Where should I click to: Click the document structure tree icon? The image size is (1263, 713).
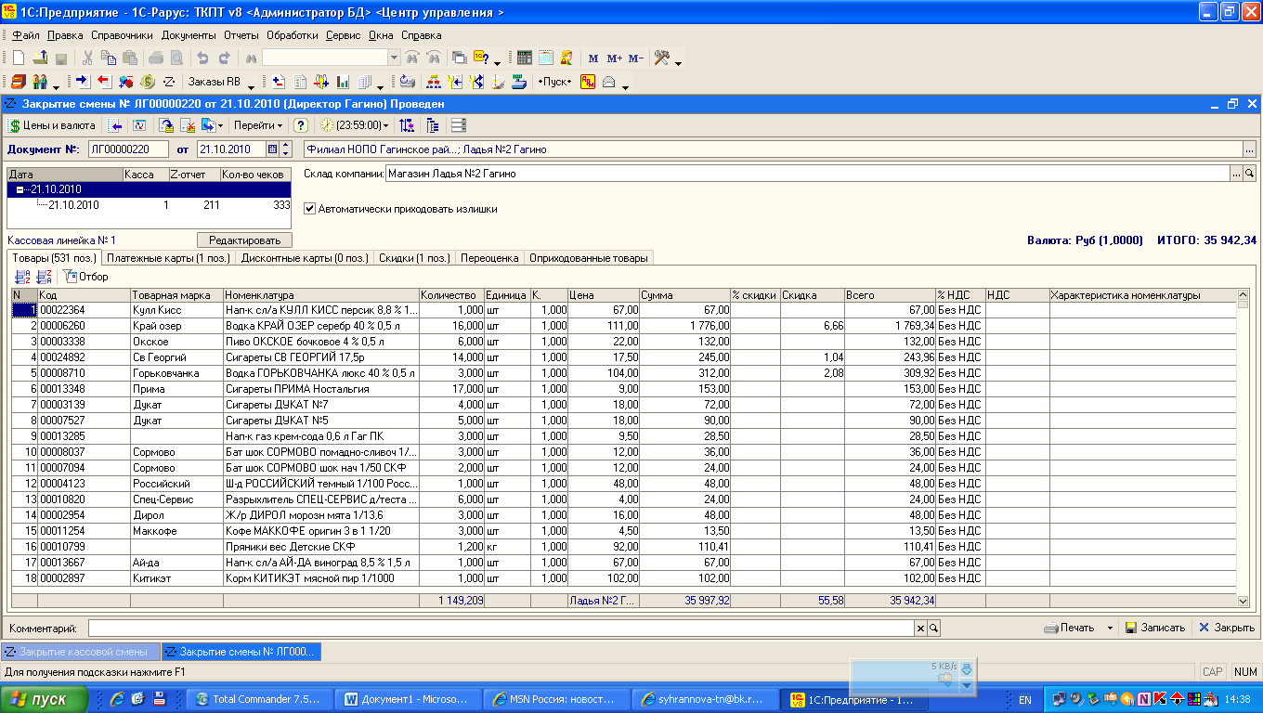pos(433,125)
